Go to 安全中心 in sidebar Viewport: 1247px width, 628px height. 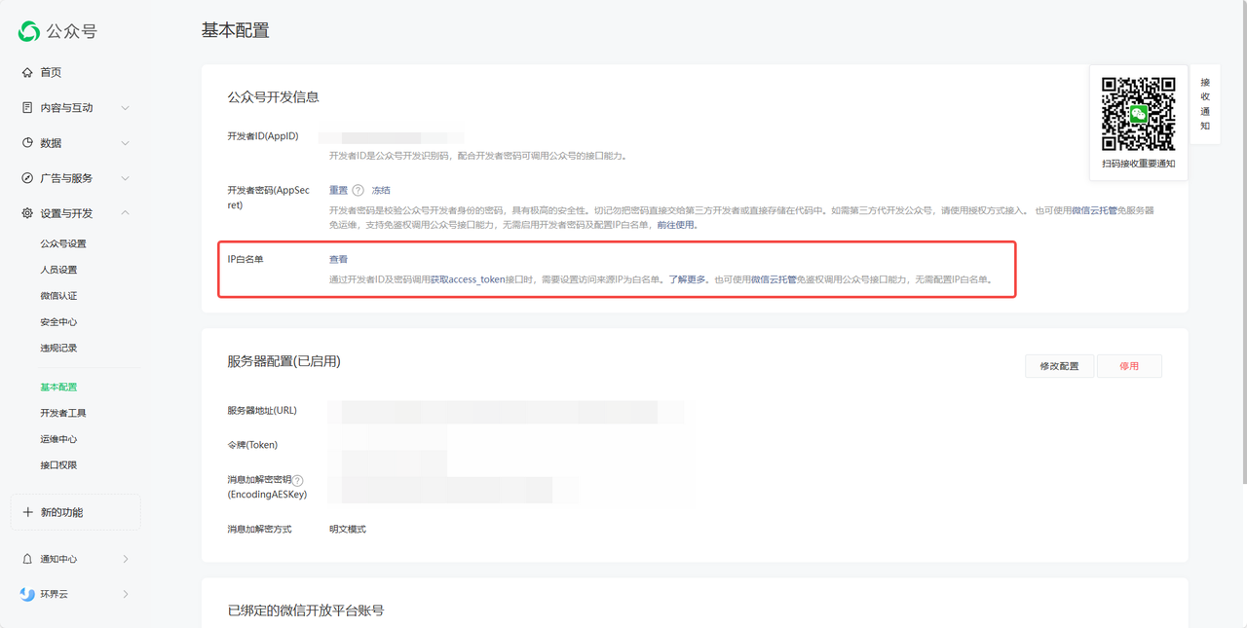click(x=58, y=322)
